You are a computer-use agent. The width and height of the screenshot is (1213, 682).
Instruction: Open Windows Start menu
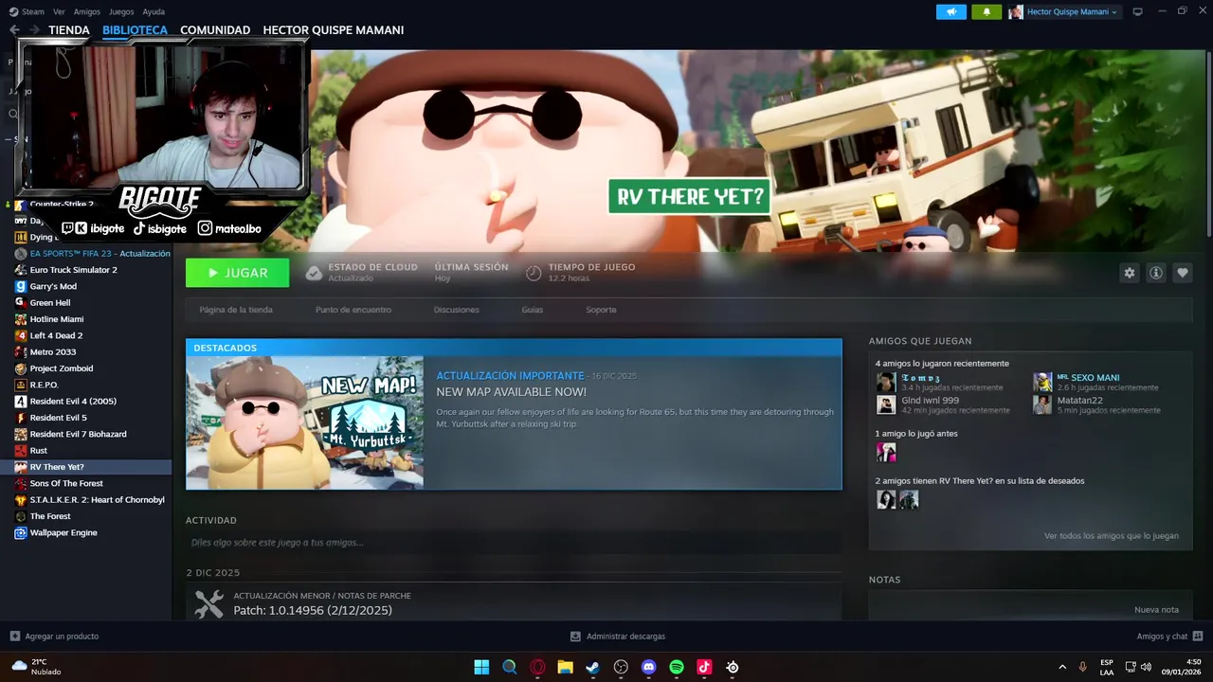click(x=481, y=667)
